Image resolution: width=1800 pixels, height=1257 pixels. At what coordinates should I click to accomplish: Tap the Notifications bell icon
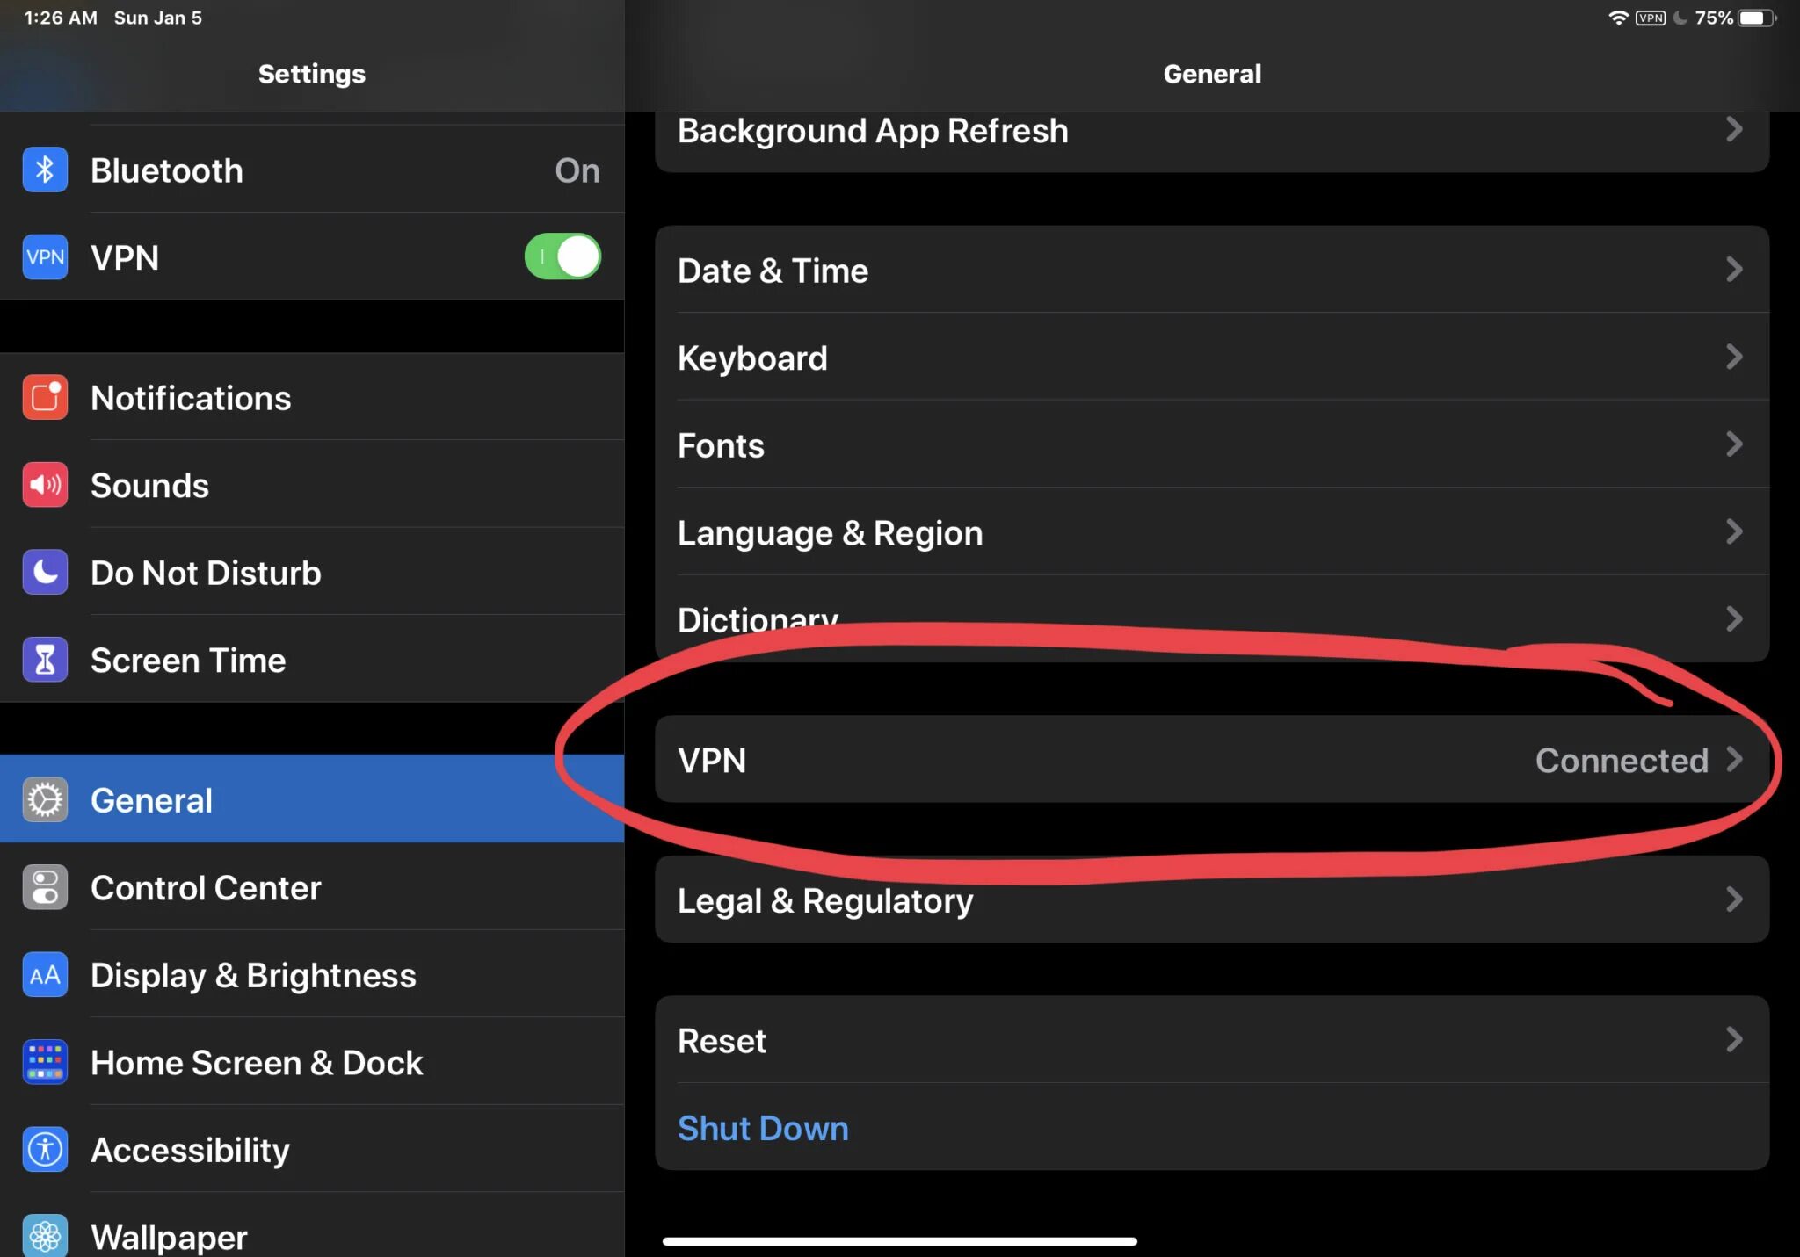coord(45,396)
